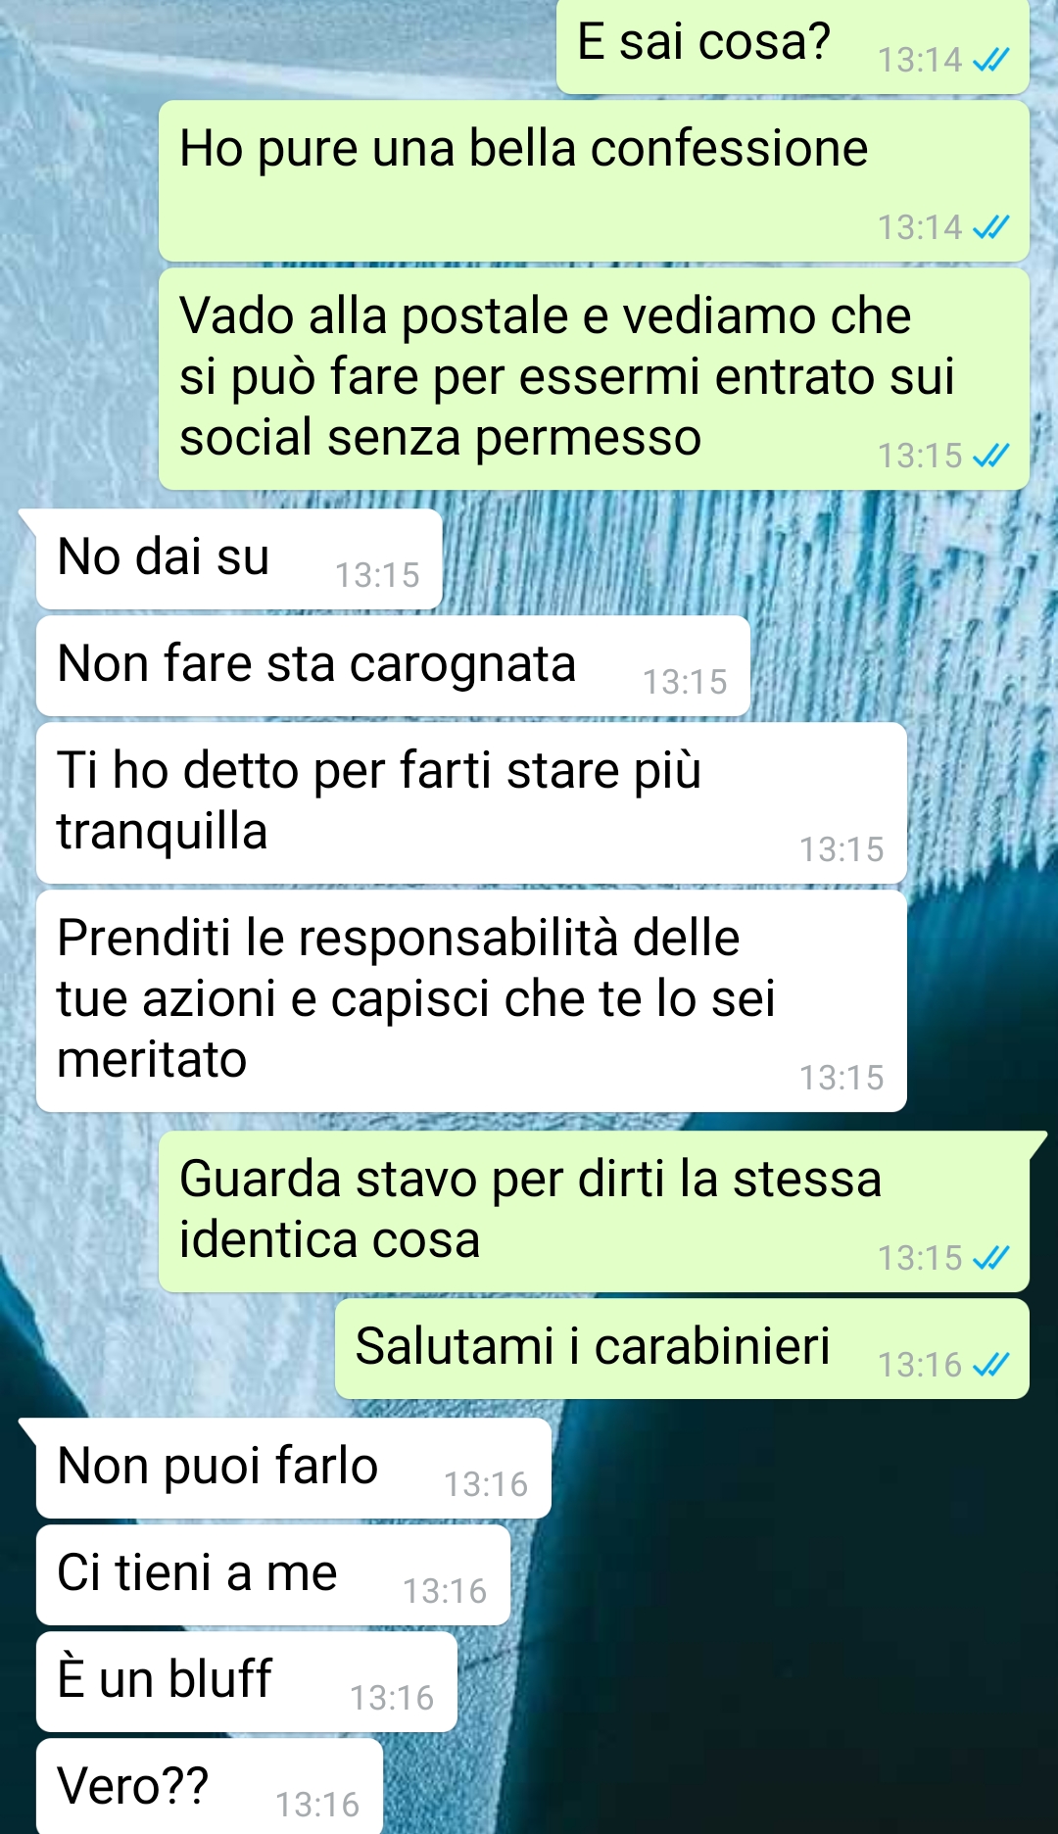Image resolution: width=1058 pixels, height=1834 pixels.
Task: Tap the 'Non fare sta carognata' message
Action: tap(393, 665)
